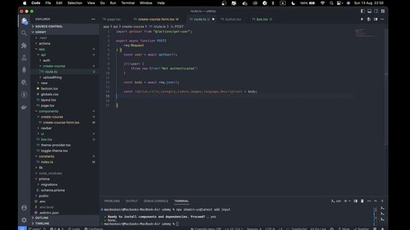Click Prettier in status bar
Viewport: 410px width, 230px height.
pyautogui.click(x=361, y=229)
